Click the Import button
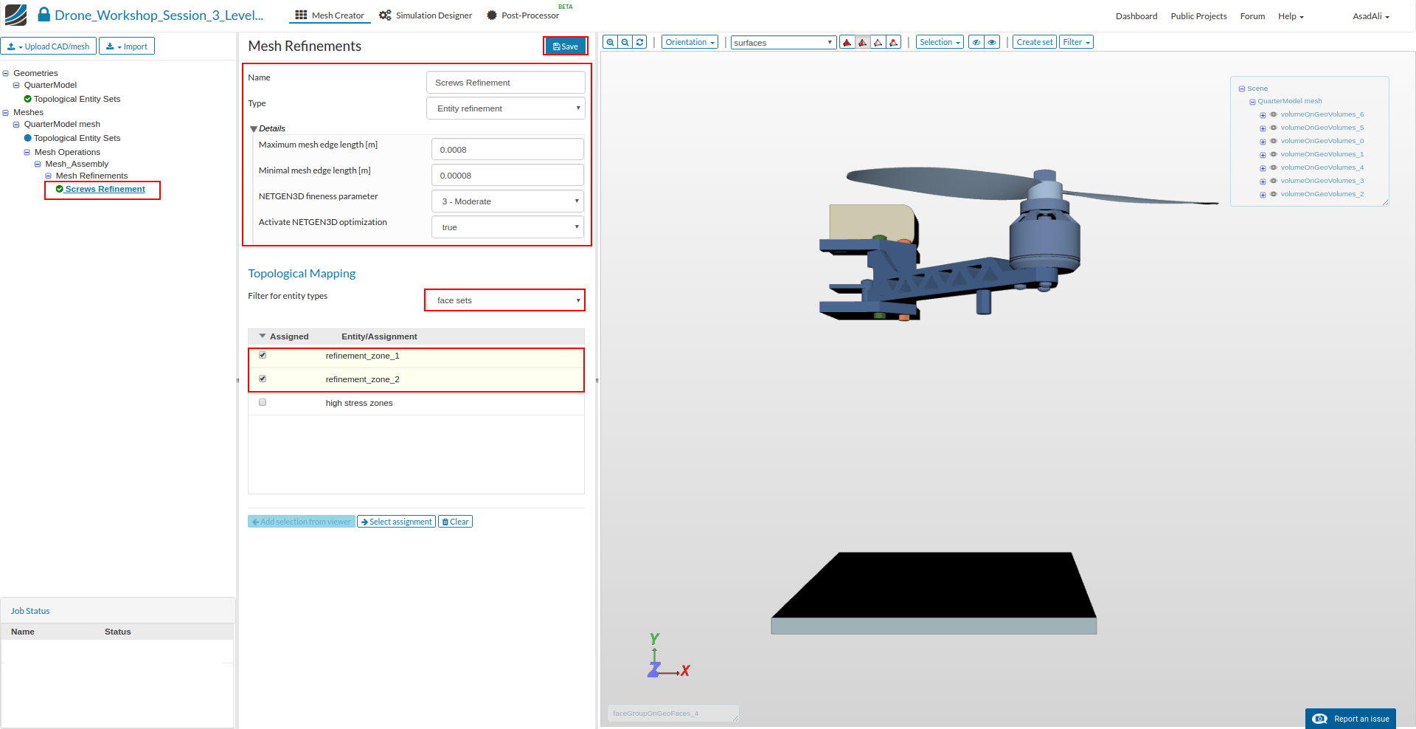 (x=127, y=46)
